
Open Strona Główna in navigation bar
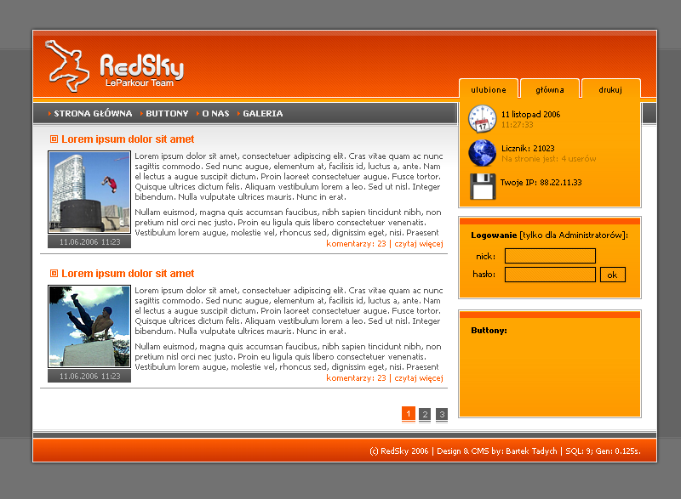click(93, 113)
